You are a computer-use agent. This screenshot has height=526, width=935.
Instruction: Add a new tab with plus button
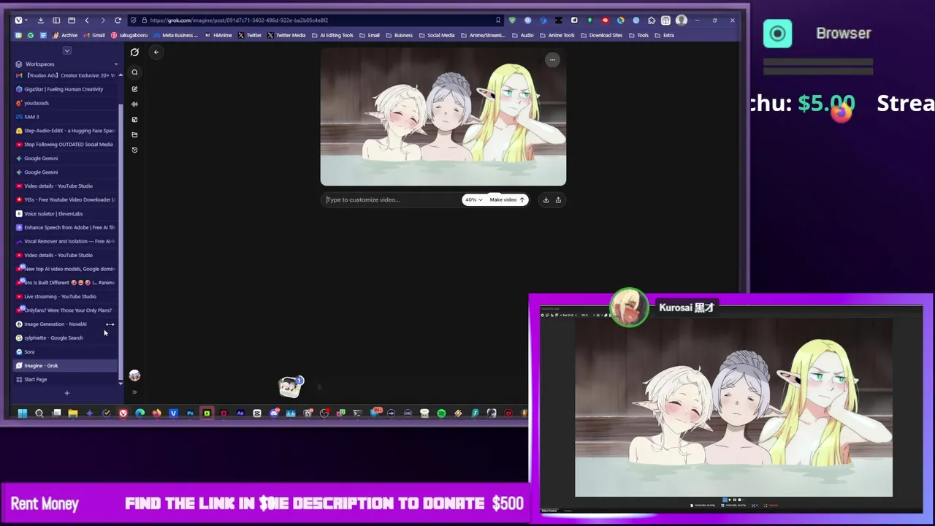[66, 393]
